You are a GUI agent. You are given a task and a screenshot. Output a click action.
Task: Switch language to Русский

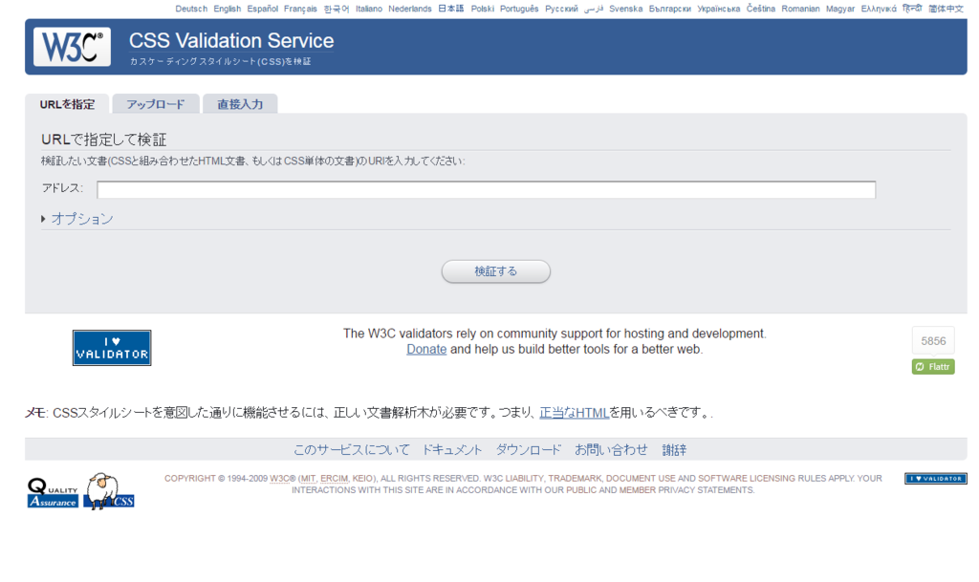(561, 9)
